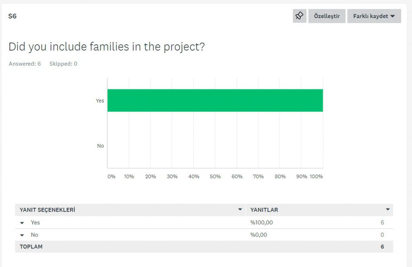Expand the Farklı kaydet dropdown
This screenshot has height=267, width=412.
coord(374,16)
